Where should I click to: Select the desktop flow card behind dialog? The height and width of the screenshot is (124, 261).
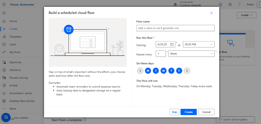coord(237,47)
